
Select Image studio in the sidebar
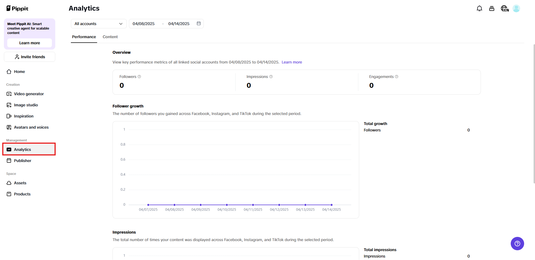tap(26, 105)
